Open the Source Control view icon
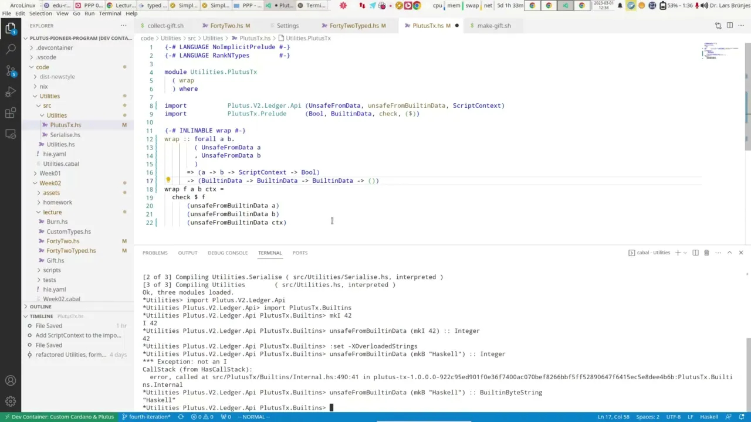The height and width of the screenshot is (422, 751). (x=11, y=71)
